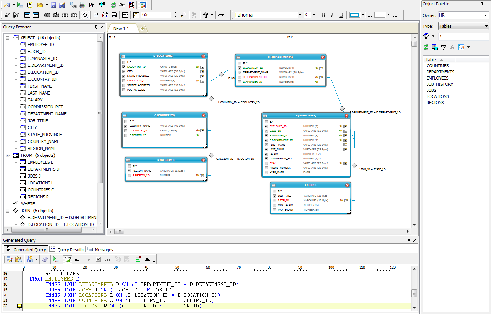Uncheck the CITY column in LOCATIONS
The height and width of the screenshot is (314, 491).
click(124, 71)
